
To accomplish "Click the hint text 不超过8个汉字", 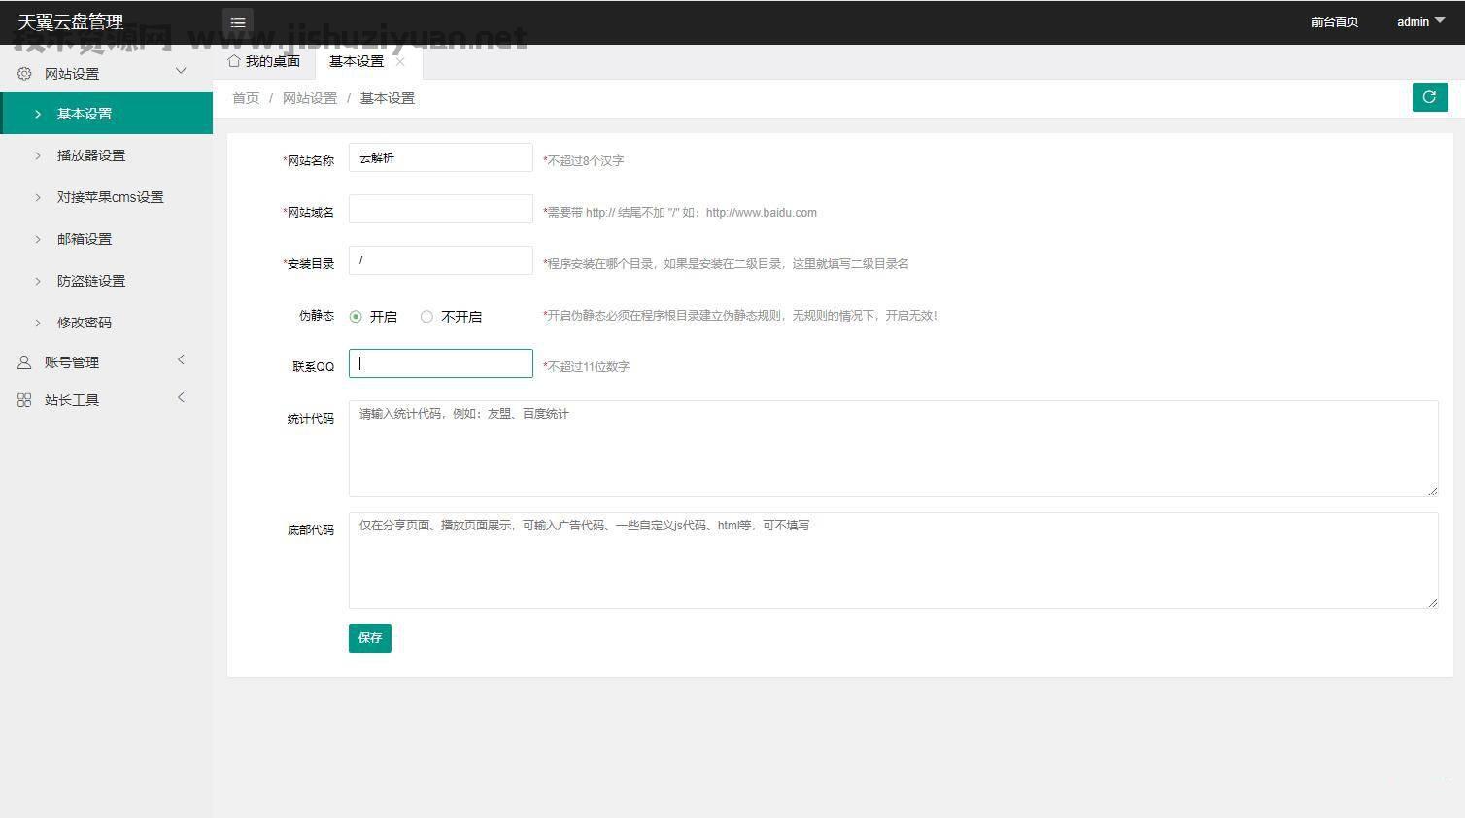I will [x=585, y=161].
